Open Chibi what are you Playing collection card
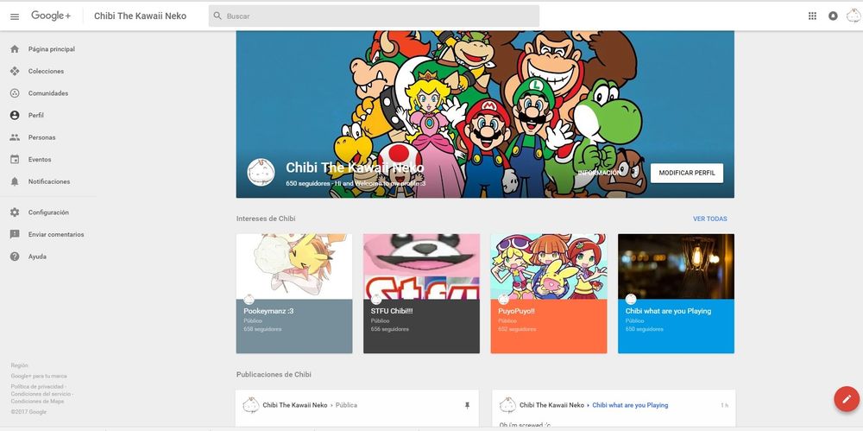The image size is (863, 431). [676, 293]
